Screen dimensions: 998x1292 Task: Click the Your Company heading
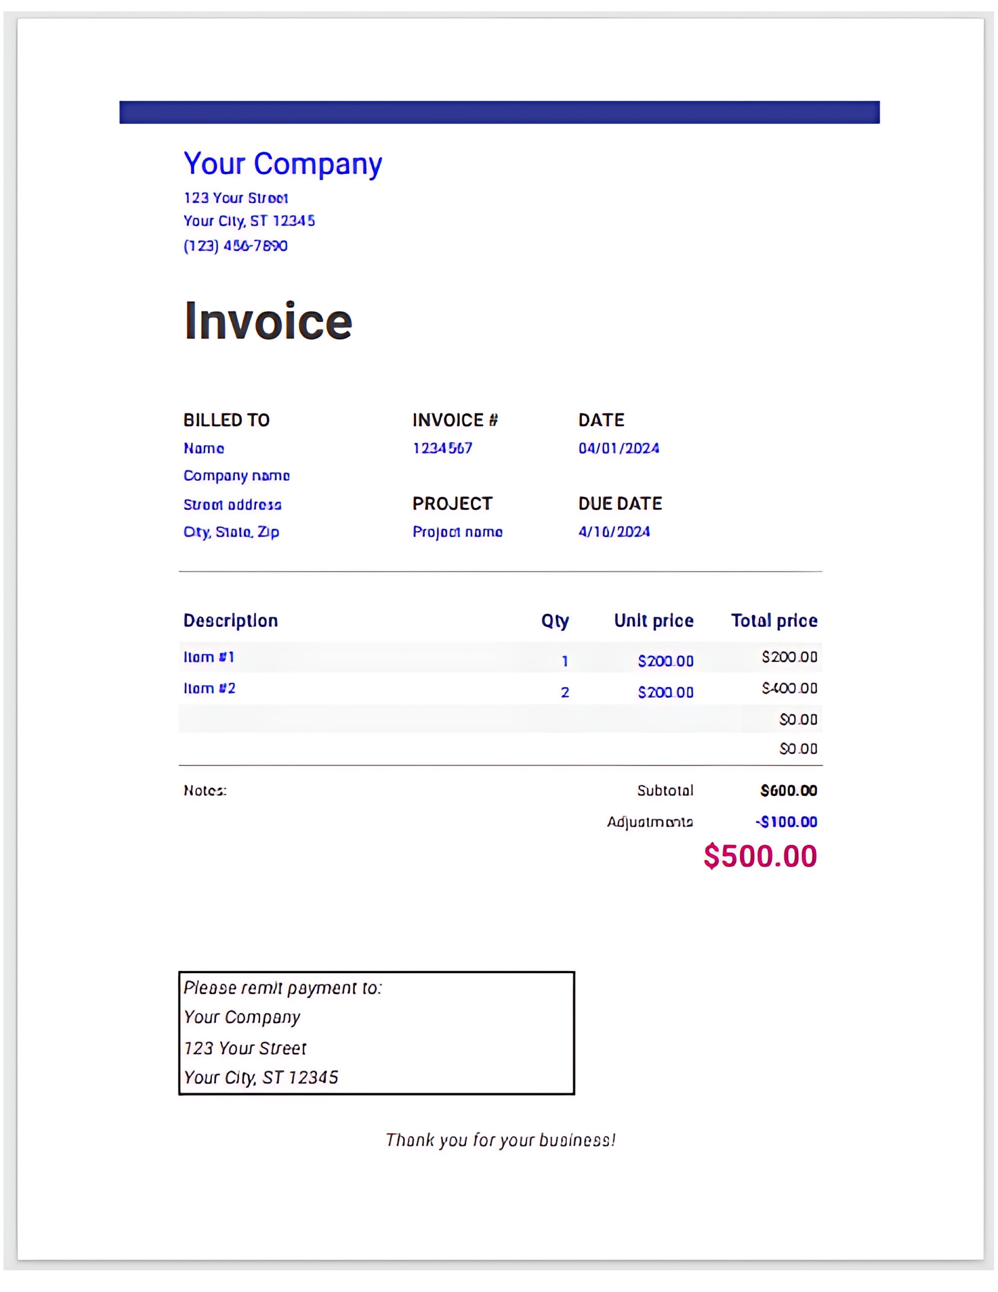point(282,164)
